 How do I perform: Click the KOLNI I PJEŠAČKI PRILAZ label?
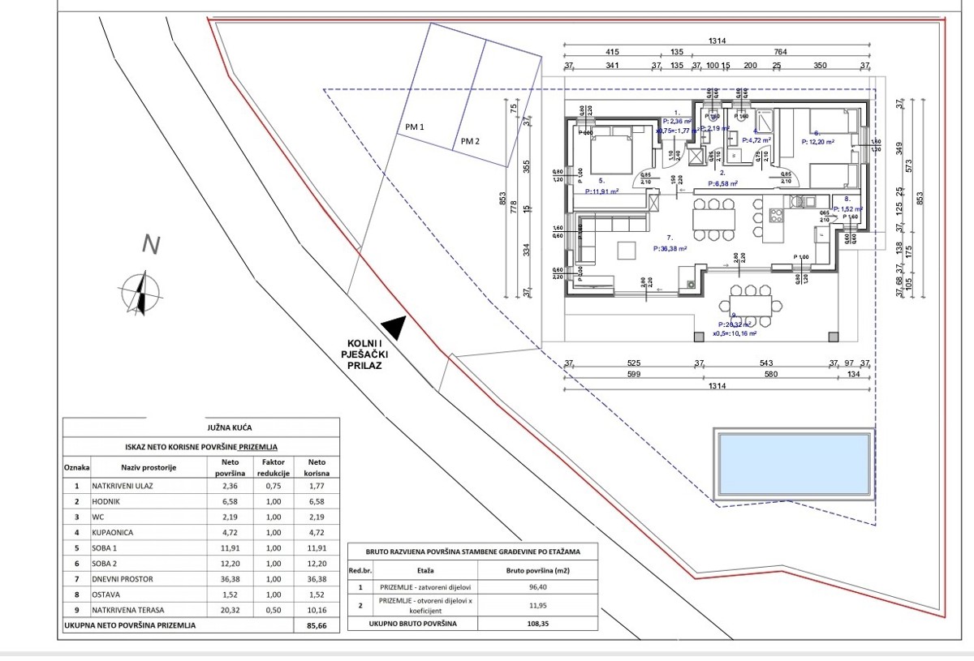tap(361, 355)
